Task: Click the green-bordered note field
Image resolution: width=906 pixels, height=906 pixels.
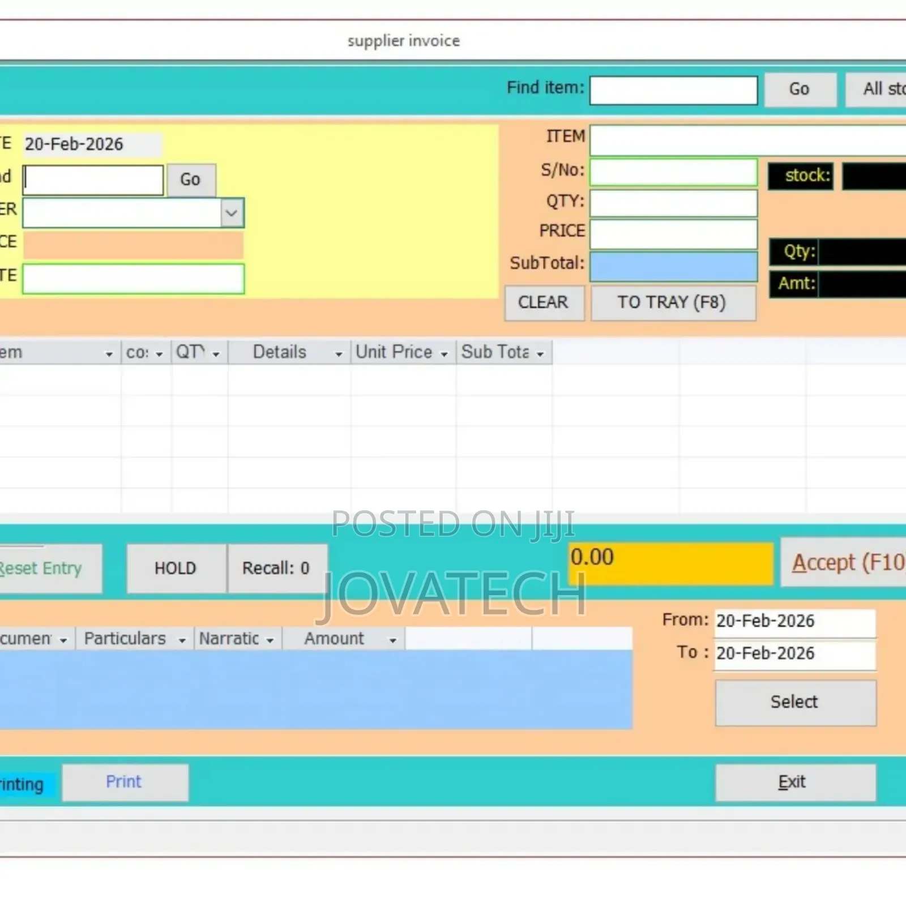Action: coord(133,279)
